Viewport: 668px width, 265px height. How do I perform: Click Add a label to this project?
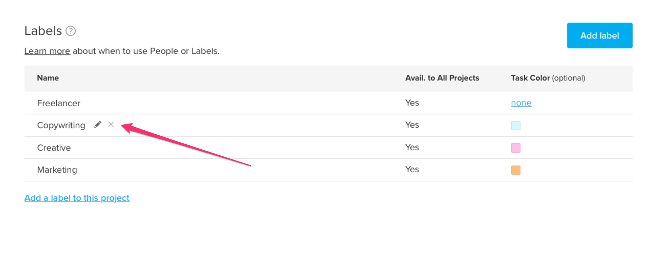(77, 198)
